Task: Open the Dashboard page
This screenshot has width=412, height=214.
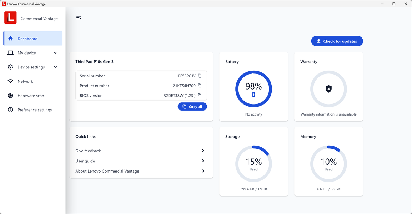Action: point(33,38)
